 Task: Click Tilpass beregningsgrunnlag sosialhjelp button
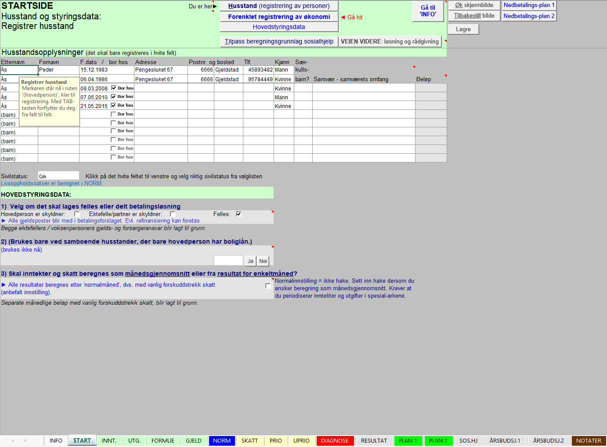[x=279, y=41]
